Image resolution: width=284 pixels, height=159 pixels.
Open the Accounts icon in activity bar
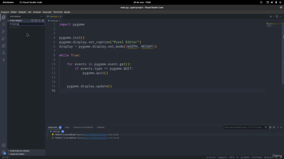click(x=4, y=145)
